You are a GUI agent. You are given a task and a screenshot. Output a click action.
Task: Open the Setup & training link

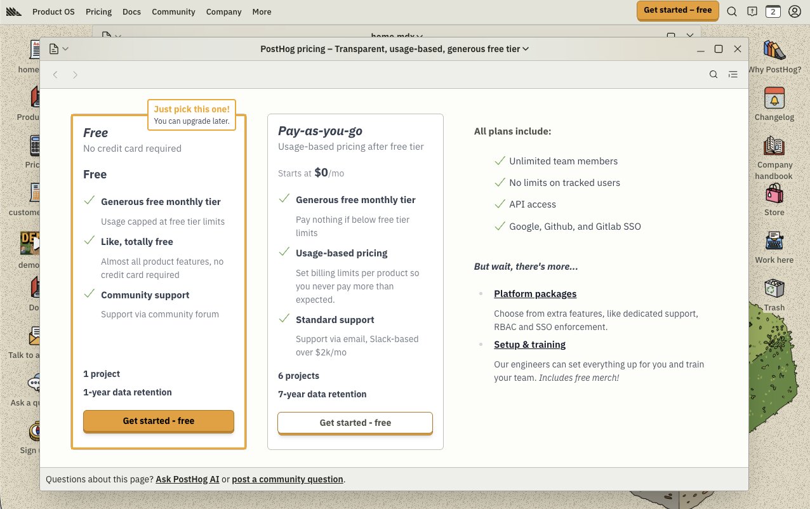point(529,345)
